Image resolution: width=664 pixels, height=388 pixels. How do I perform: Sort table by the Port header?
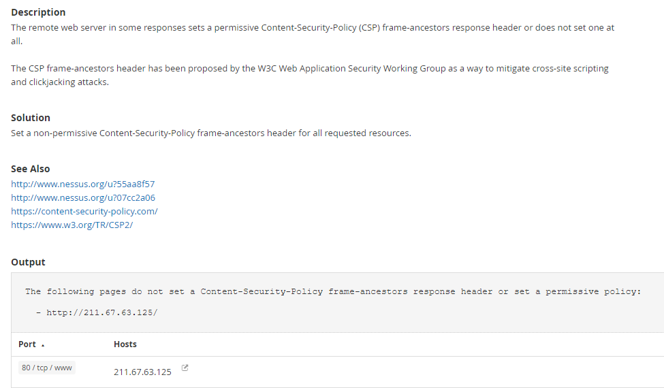27,344
